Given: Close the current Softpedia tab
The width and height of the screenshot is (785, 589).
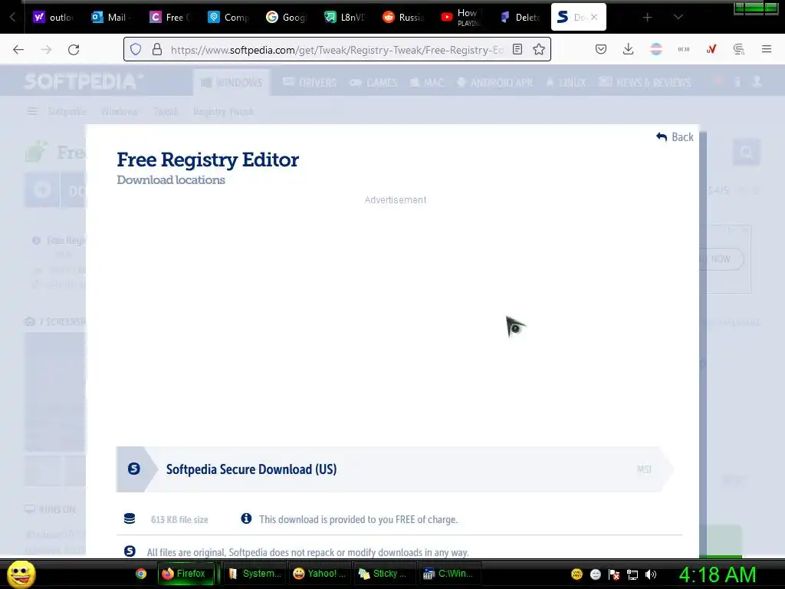Looking at the screenshot, I should [594, 17].
